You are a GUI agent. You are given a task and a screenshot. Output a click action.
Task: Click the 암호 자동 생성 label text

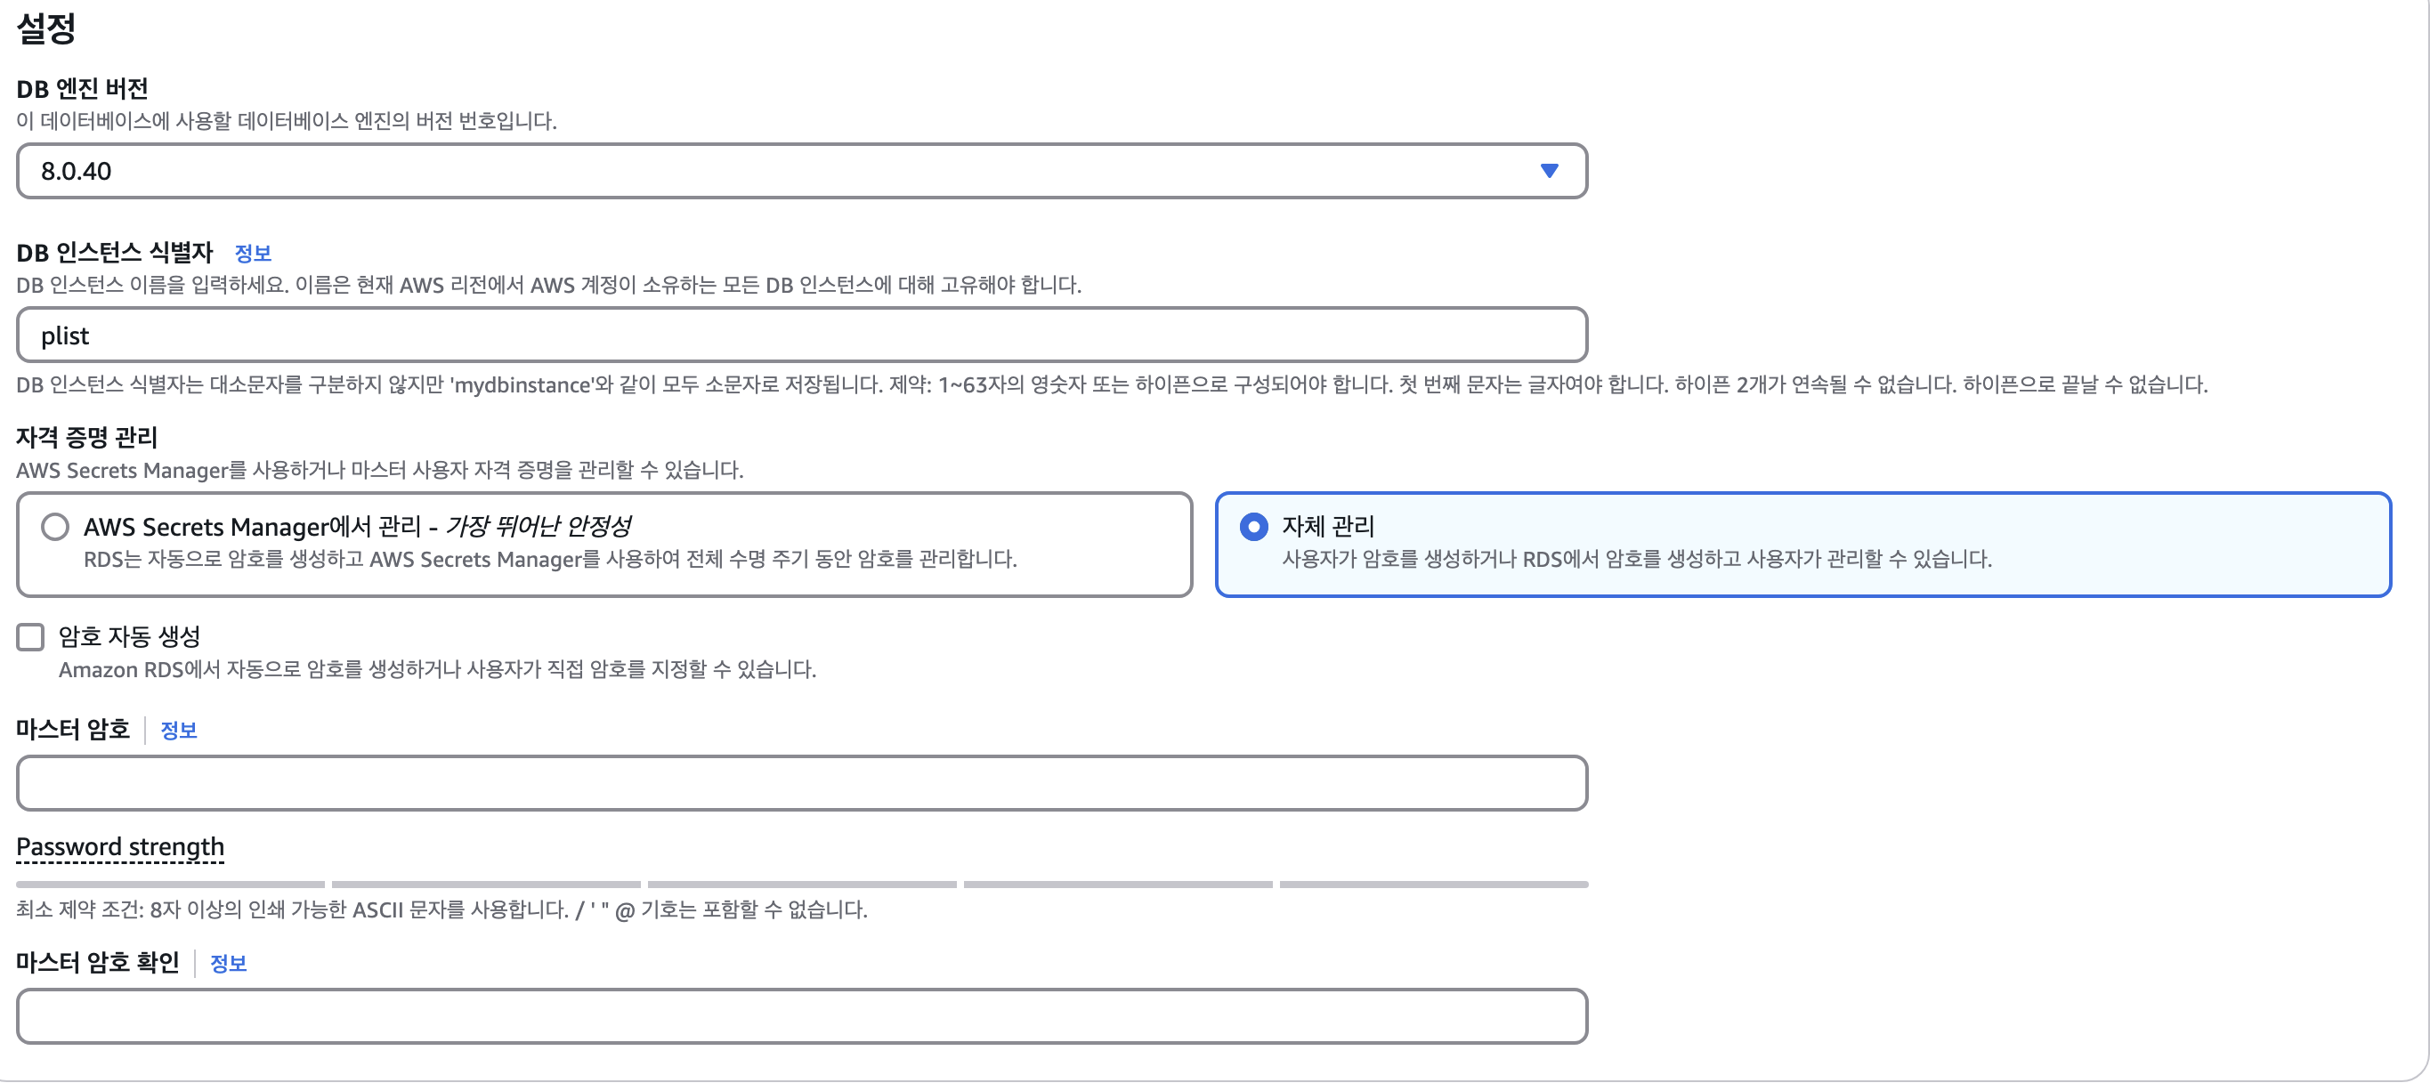tap(129, 636)
